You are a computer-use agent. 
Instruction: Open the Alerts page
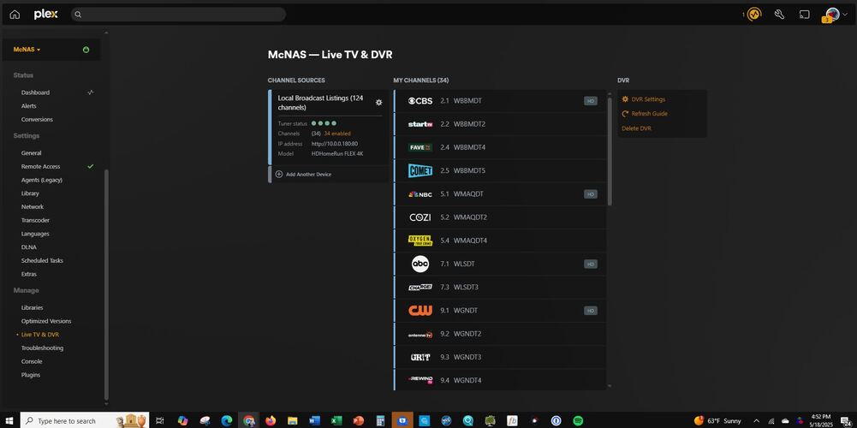(x=29, y=106)
